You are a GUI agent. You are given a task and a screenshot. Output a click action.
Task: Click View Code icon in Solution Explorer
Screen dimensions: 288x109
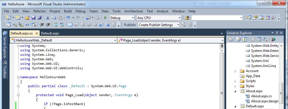pyautogui.click(x=253, y=39)
